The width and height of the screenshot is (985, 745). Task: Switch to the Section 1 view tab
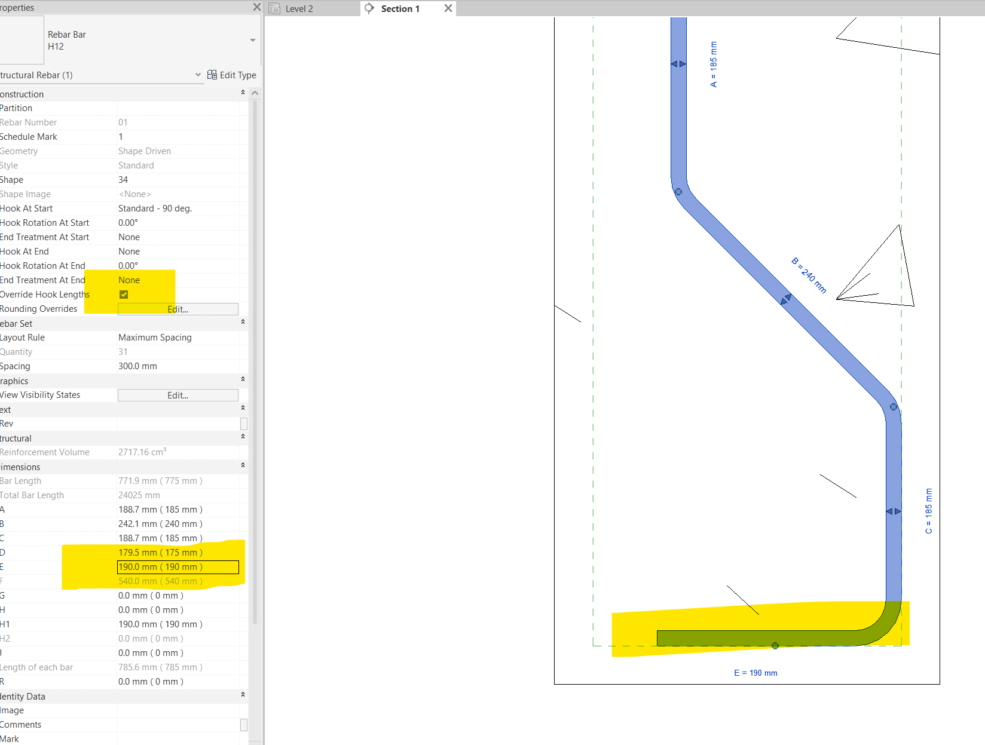click(x=399, y=8)
